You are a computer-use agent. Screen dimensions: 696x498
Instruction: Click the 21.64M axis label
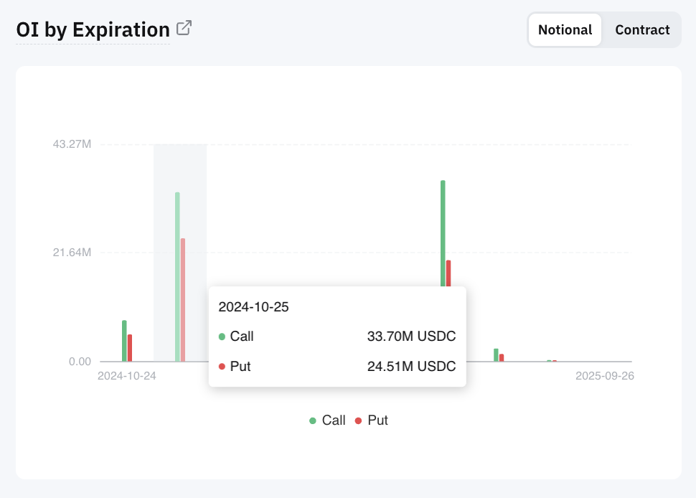72,252
